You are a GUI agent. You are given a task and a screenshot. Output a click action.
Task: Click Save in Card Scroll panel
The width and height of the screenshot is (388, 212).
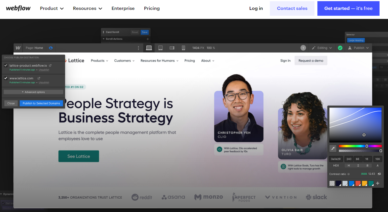click(x=144, y=32)
